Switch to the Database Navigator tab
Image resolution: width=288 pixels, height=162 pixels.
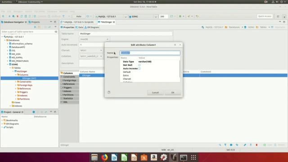[14, 22]
